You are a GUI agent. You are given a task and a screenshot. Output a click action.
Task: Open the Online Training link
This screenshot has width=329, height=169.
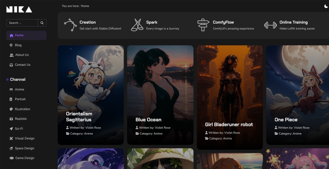[x=294, y=22]
